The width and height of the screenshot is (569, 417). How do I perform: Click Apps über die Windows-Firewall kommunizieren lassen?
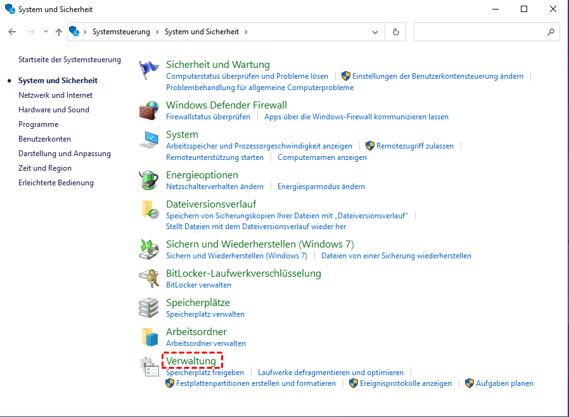pos(356,117)
